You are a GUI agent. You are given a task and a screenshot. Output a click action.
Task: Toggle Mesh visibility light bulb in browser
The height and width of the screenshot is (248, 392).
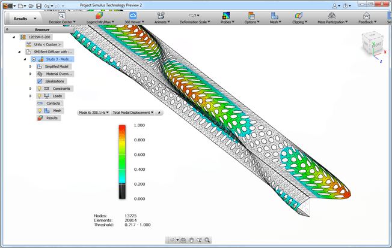point(40,111)
